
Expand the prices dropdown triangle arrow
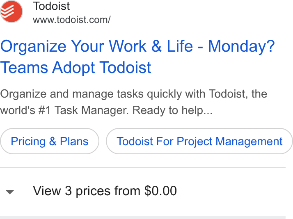pos(10,192)
